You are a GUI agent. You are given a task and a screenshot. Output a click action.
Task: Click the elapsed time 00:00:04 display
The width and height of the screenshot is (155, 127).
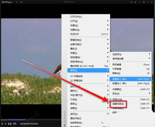point(4,120)
